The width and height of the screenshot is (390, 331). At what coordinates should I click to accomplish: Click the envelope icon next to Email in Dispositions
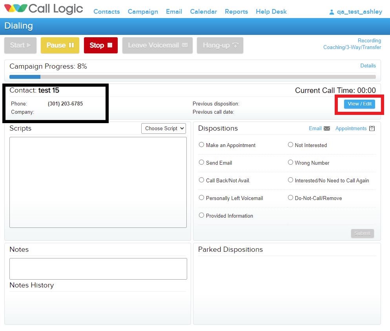pyautogui.click(x=327, y=129)
